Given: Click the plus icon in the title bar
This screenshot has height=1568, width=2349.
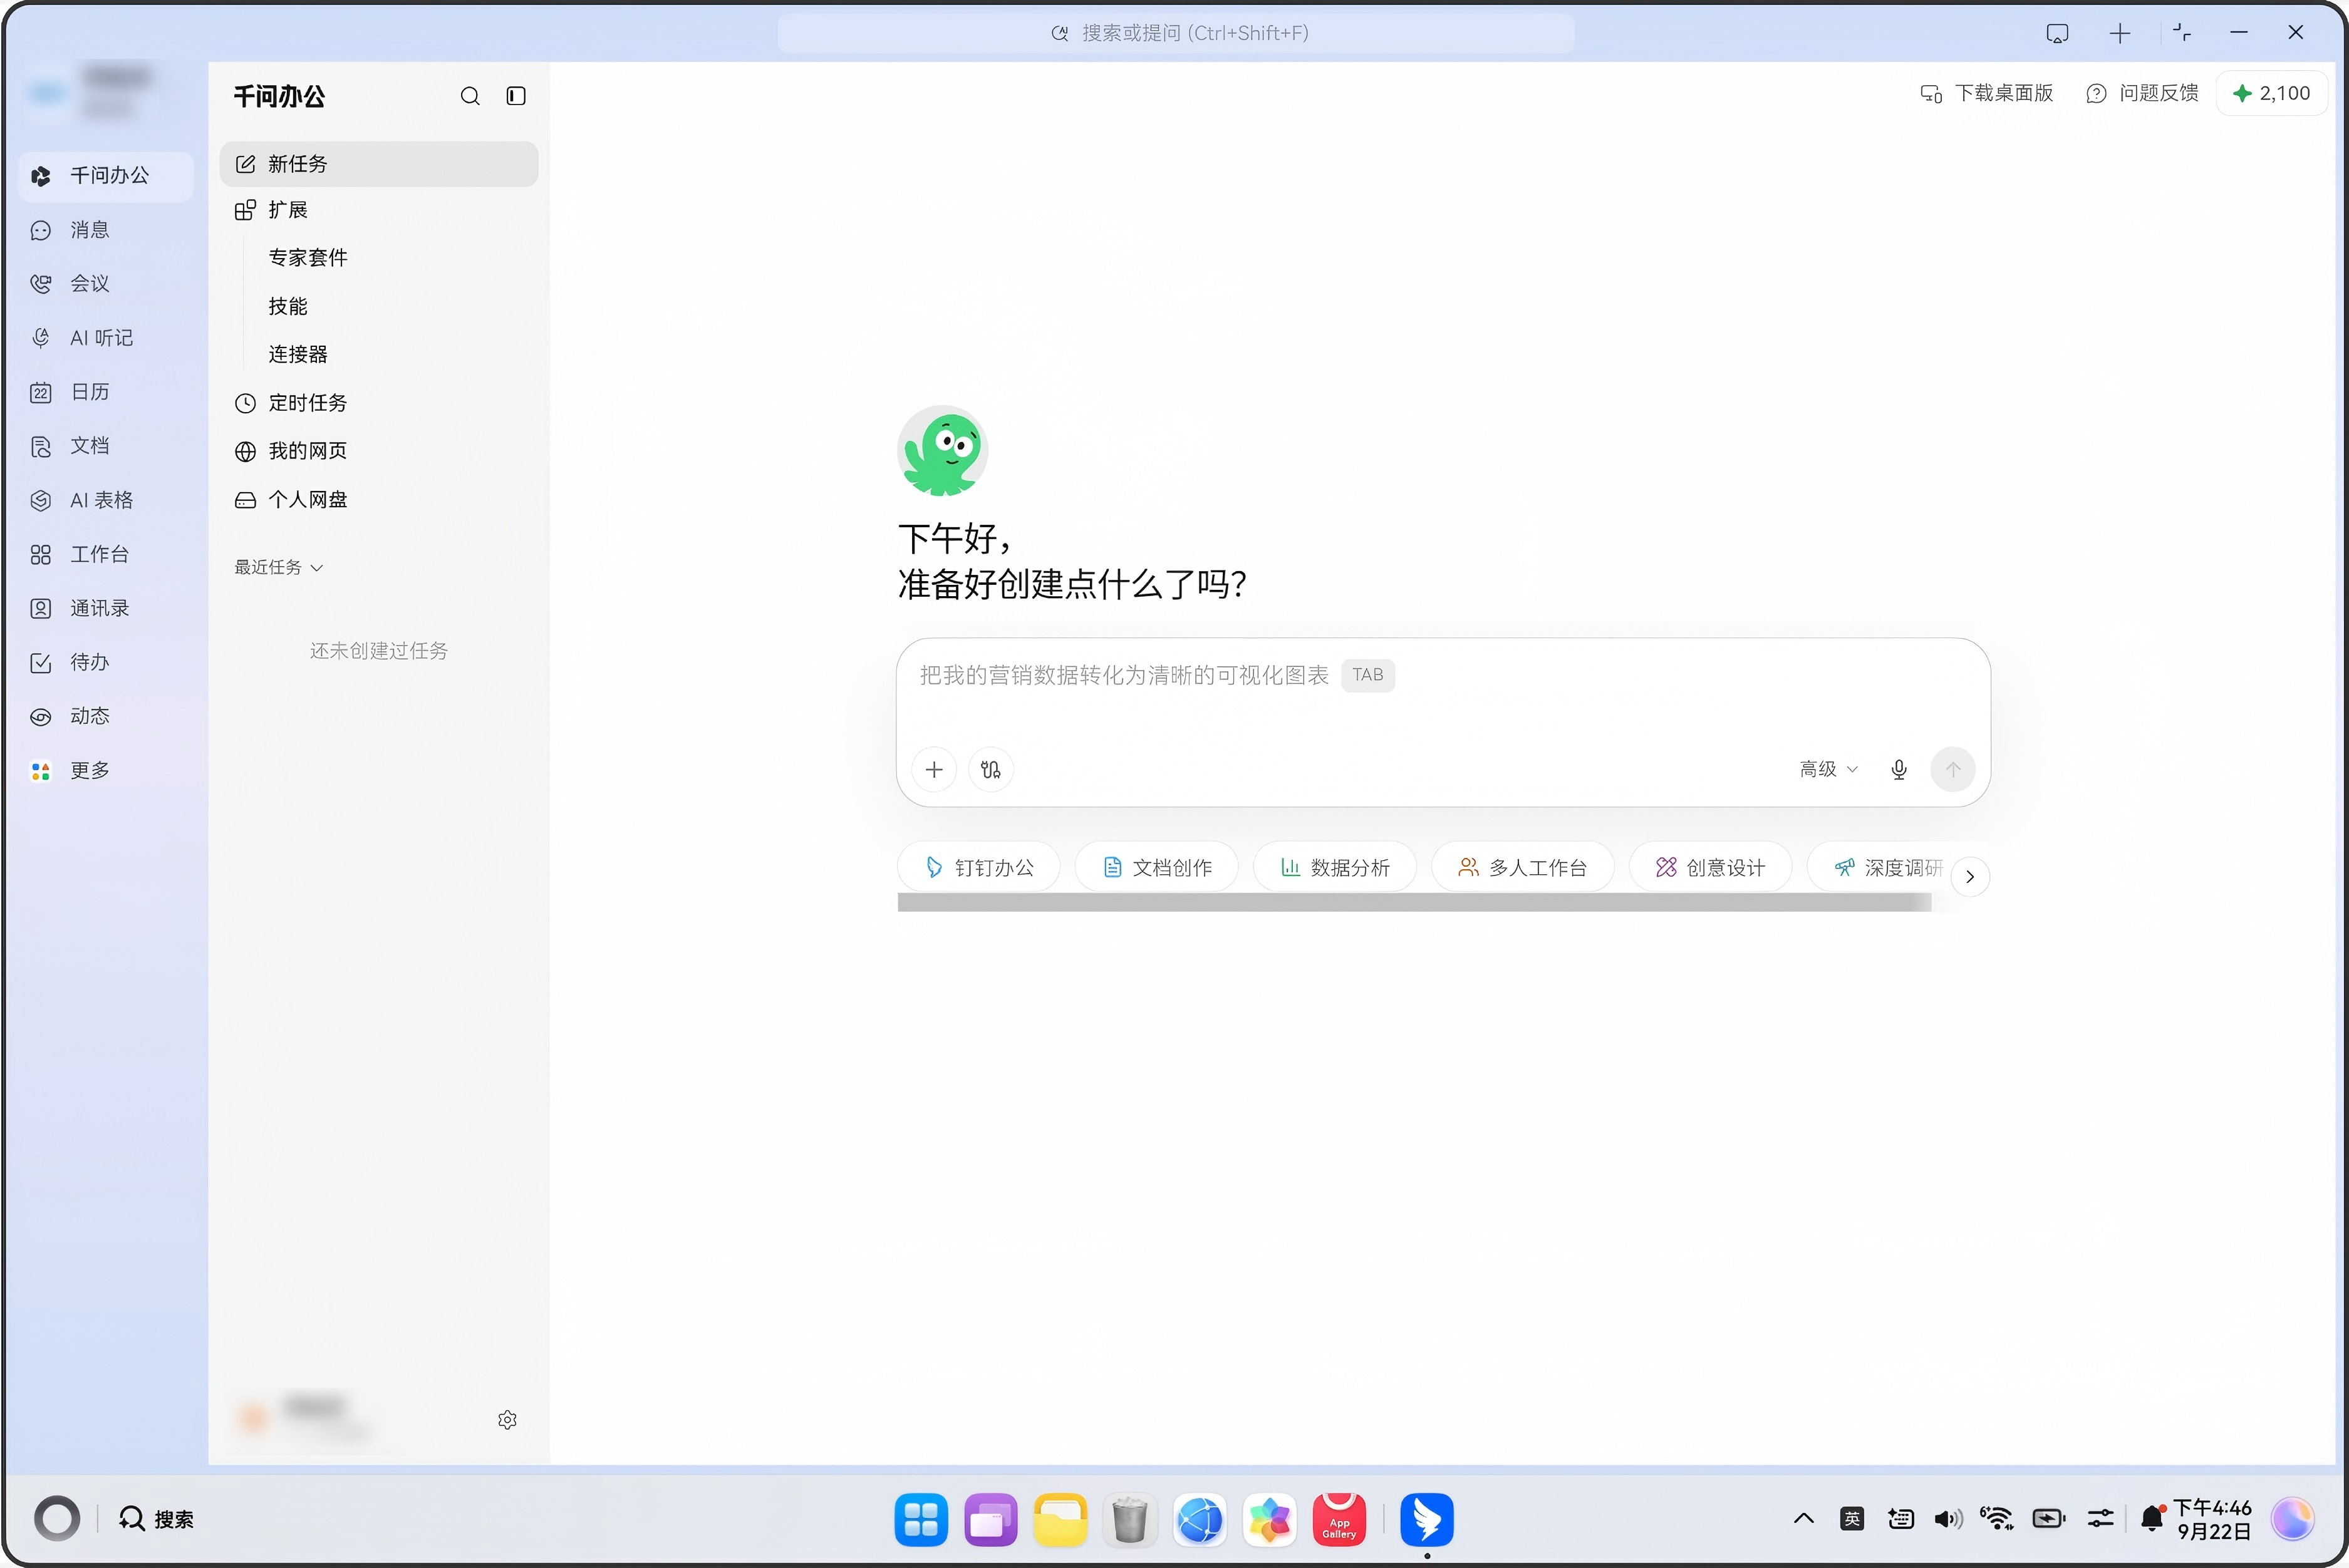Looking at the screenshot, I should pos(2120,33).
